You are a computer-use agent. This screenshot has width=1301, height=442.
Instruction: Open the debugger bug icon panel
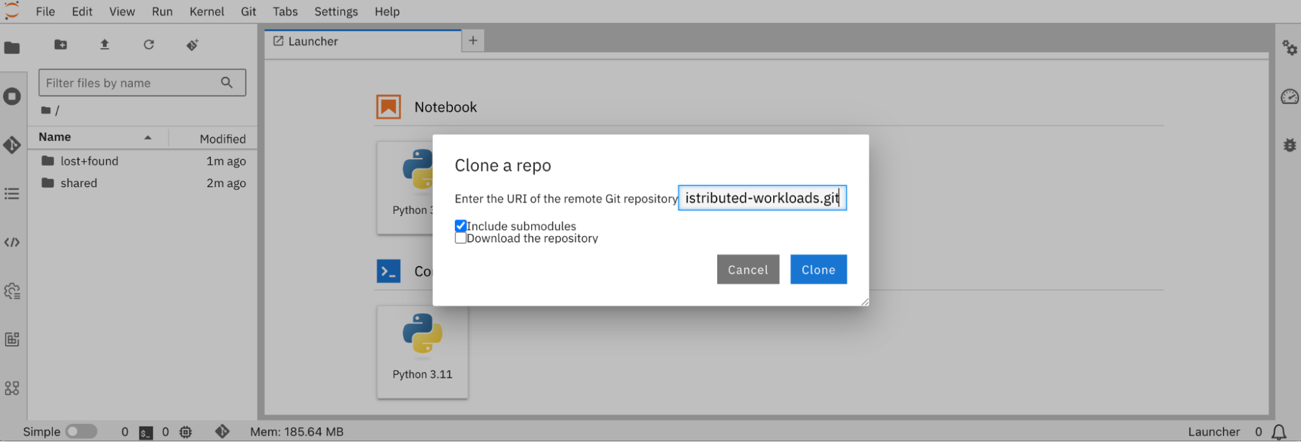coord(1289,145)
